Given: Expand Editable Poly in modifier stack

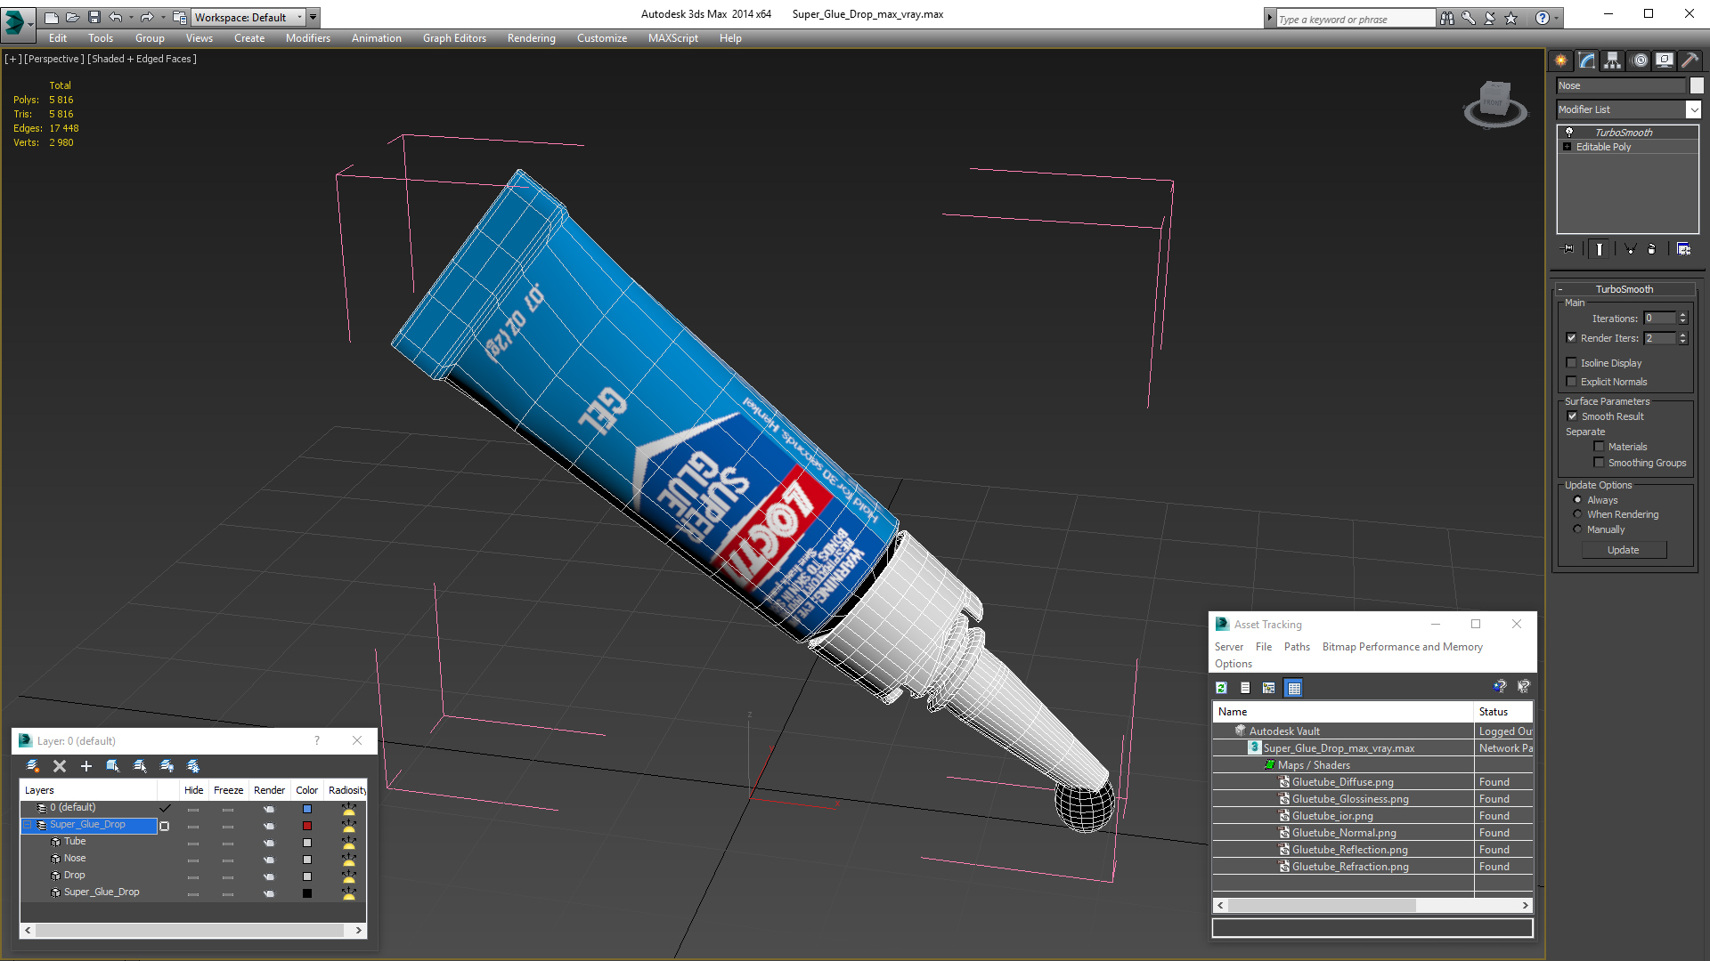Looking at the screenshot, I should tap(1567, 147).
